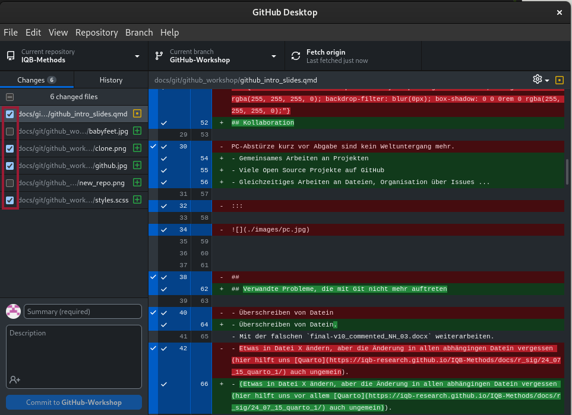Toggle the select all changed files checkbox
The height and width of the screenshot is (415, 572).
(10, 97)
